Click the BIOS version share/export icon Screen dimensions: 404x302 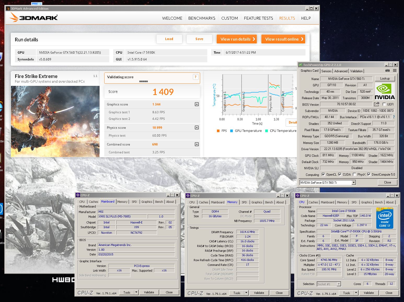(377, 104)
